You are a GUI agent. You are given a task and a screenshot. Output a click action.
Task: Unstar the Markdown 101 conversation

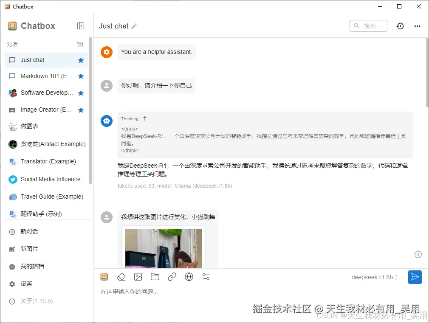pyautogui.click(x=81, y=76)
